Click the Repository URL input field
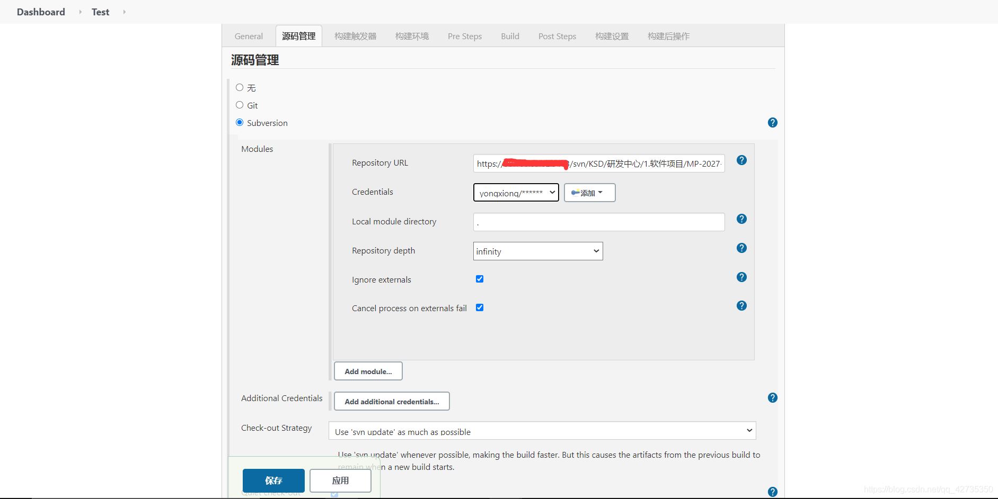This screenshot has height=499, width=998. click(599, 164)
